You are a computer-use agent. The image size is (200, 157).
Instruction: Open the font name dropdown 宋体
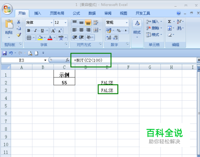click(x=52, y=22)
